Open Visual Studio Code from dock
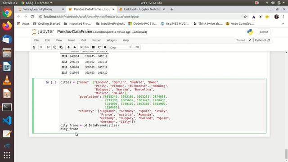This screenshot has height=162, width=288. coord(7,121)
